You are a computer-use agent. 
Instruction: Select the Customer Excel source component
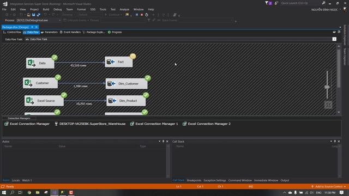point(40,83)
